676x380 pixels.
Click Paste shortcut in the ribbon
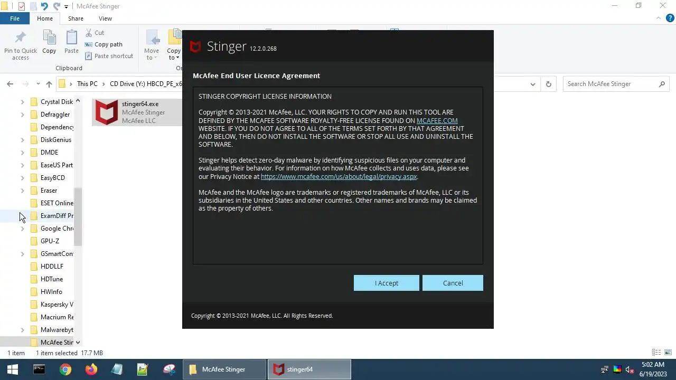(109, 56)
